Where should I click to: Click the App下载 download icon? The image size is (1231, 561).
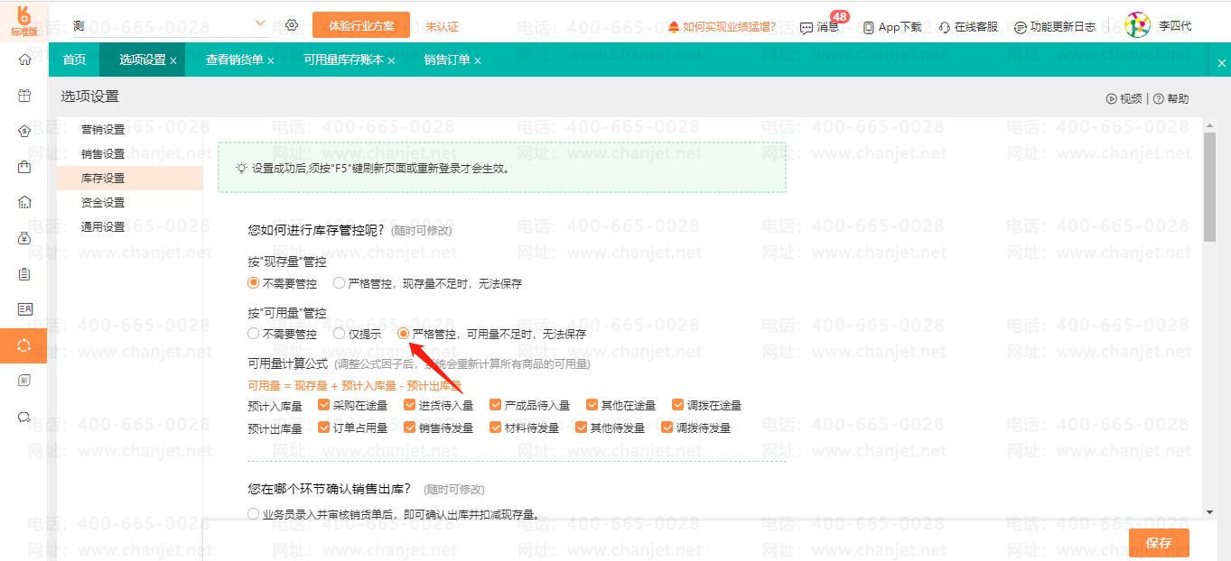[869, 27]
